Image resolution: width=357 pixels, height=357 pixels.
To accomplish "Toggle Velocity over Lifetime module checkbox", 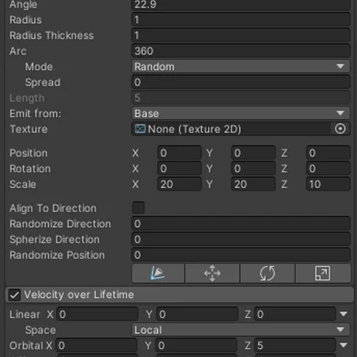I will (x=15, y=295).
